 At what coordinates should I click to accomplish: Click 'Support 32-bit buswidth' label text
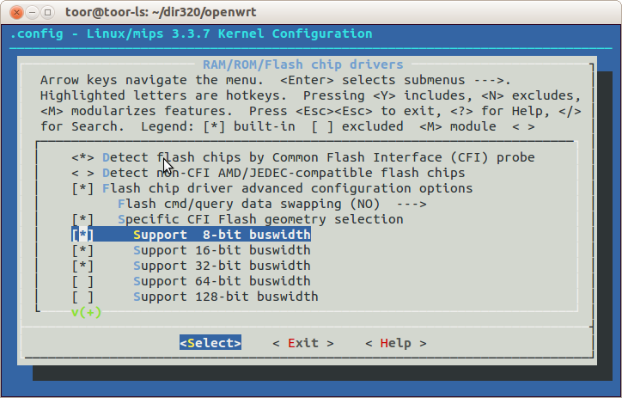click(x=222, y=266)
